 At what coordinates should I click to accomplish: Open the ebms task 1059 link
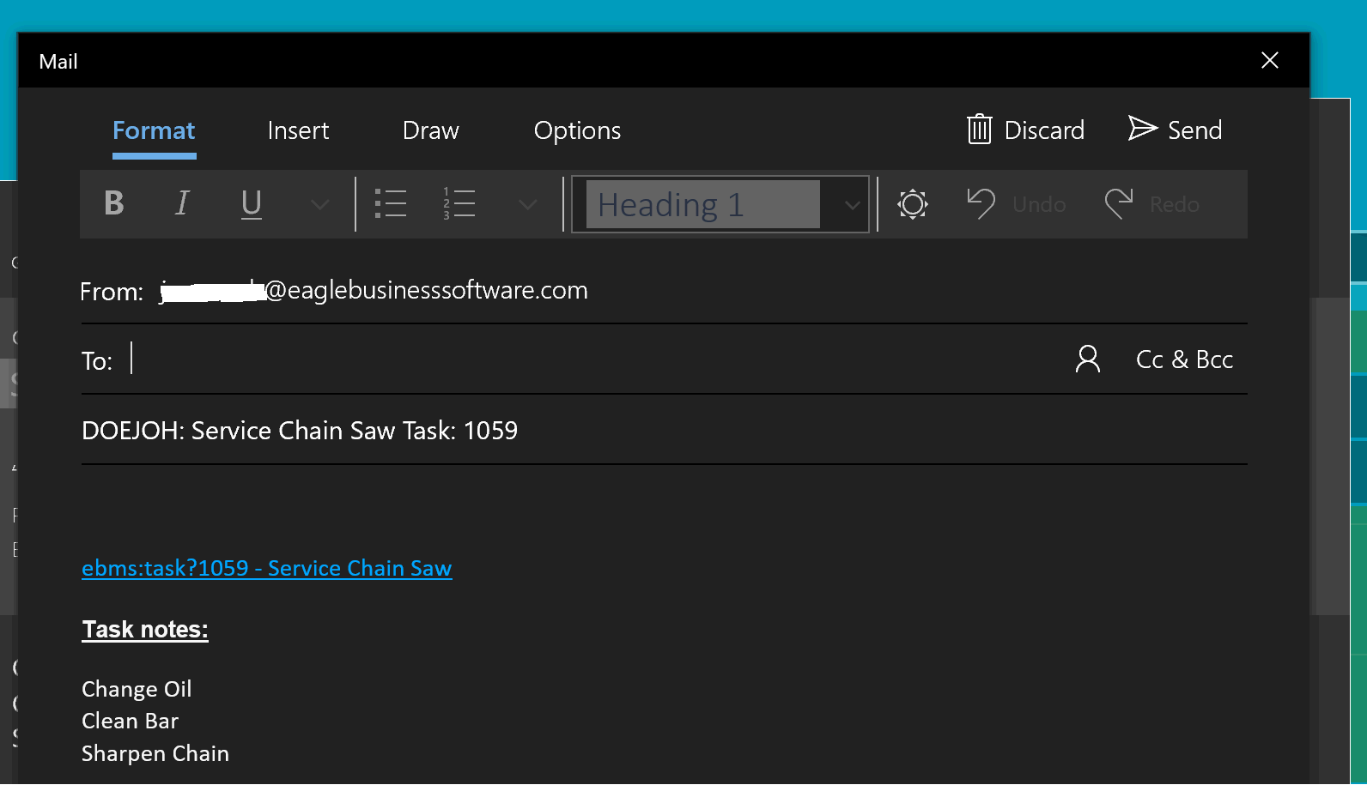(266, 568)
